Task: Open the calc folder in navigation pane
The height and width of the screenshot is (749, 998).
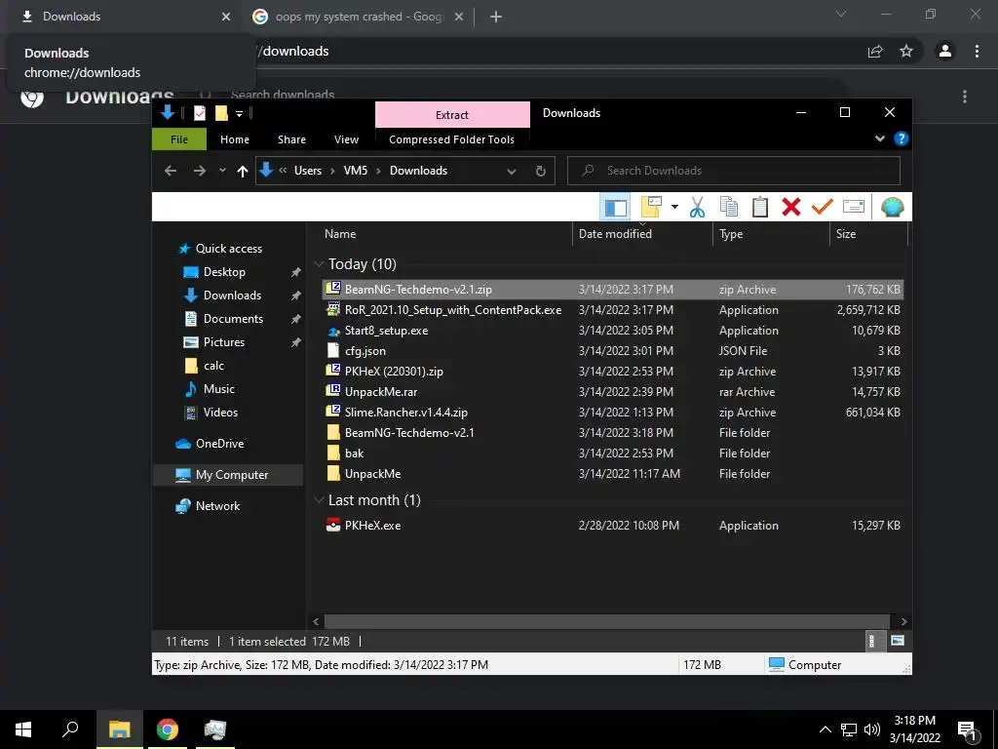Action: point(213,366)
